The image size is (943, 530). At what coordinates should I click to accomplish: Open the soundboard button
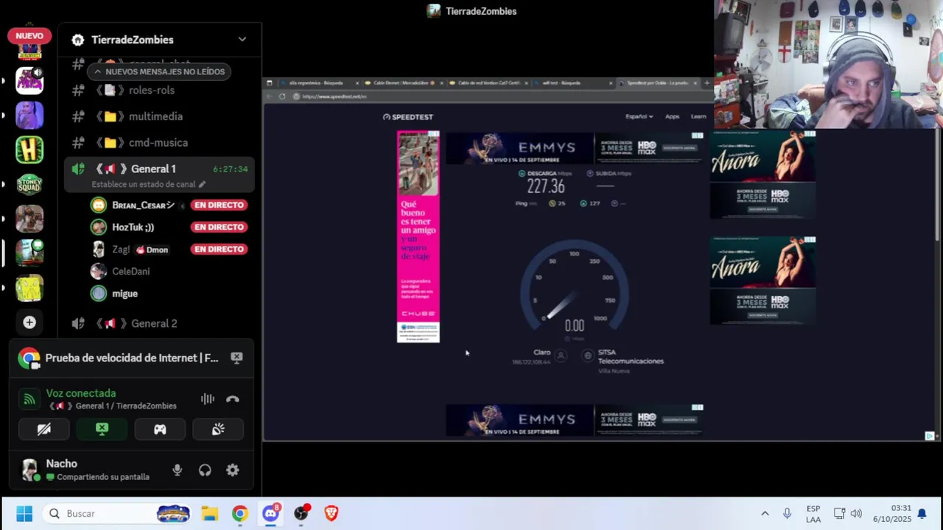[x=218, y=429]
